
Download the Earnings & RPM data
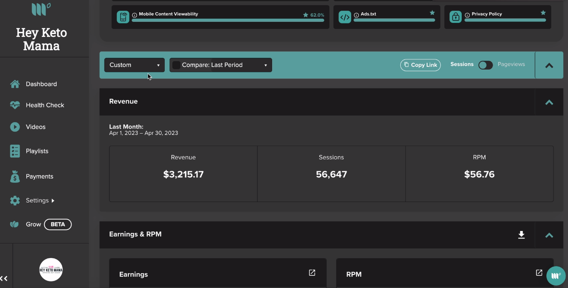(x=521, y=235)
